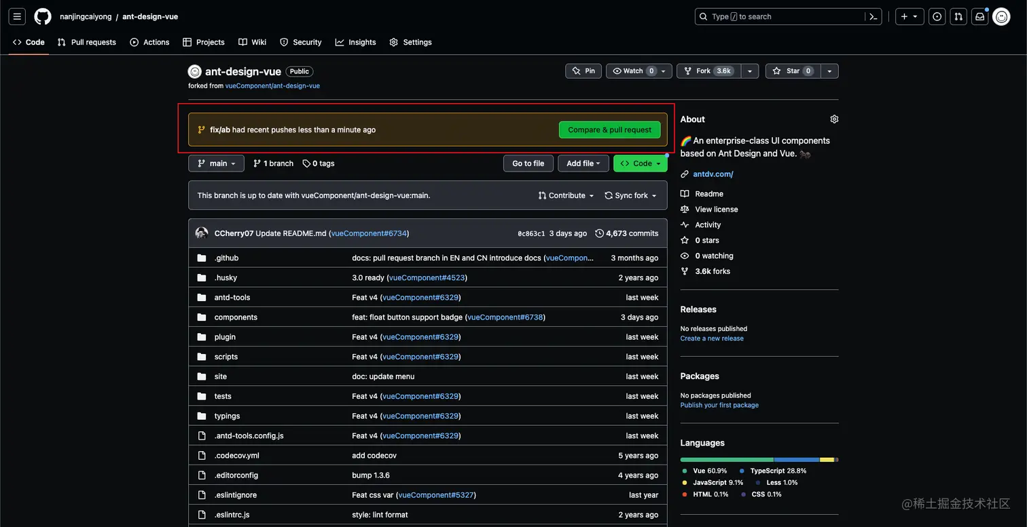This screenshot has height=527, width=1027.
Task: Click the JavaScript segment of languages bar
Action: (x=827, y=460)
